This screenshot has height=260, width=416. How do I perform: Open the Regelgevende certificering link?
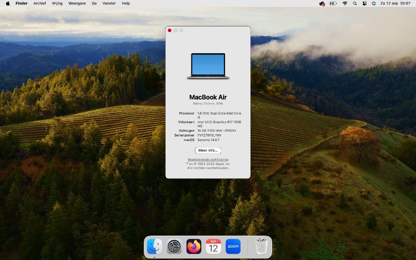pyautogui.click(x=208, y=159)
